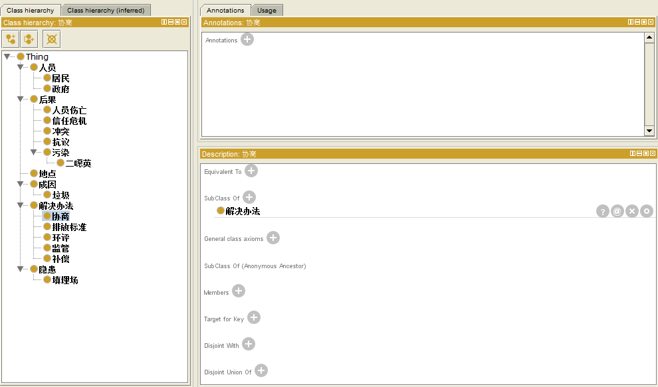Click the Annotations scrollbar up arrow
Image resolution: width=658 pixels, height=387 pixels.
pos(649,38)
